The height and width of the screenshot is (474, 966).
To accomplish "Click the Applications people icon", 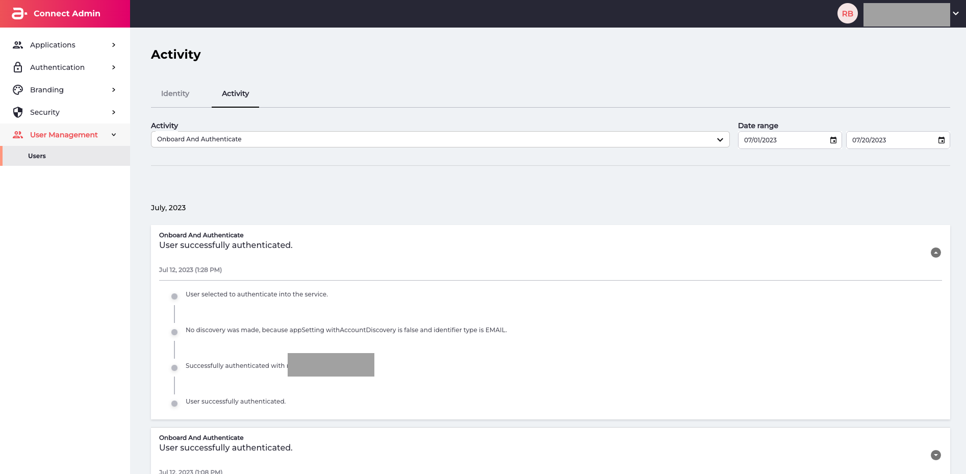I will (18, 45).
